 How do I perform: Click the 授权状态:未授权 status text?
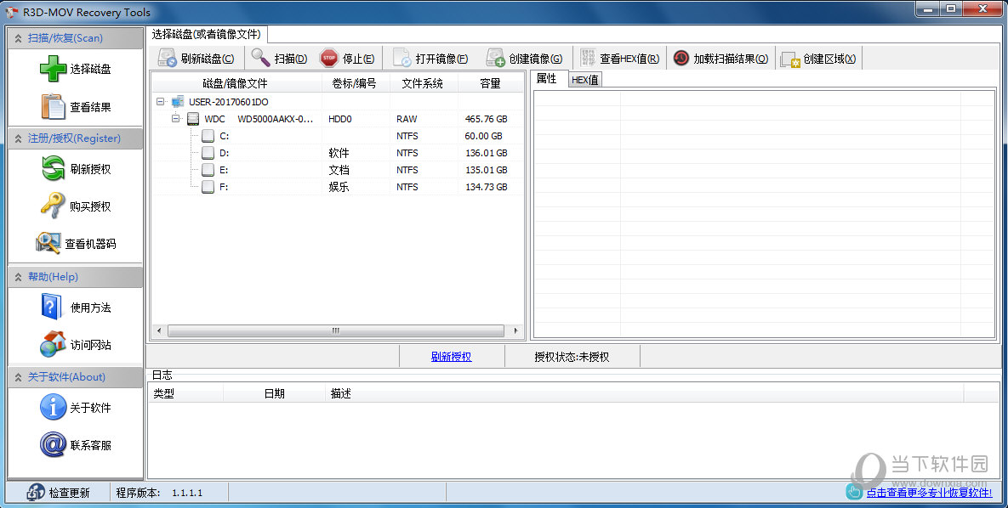572,357
